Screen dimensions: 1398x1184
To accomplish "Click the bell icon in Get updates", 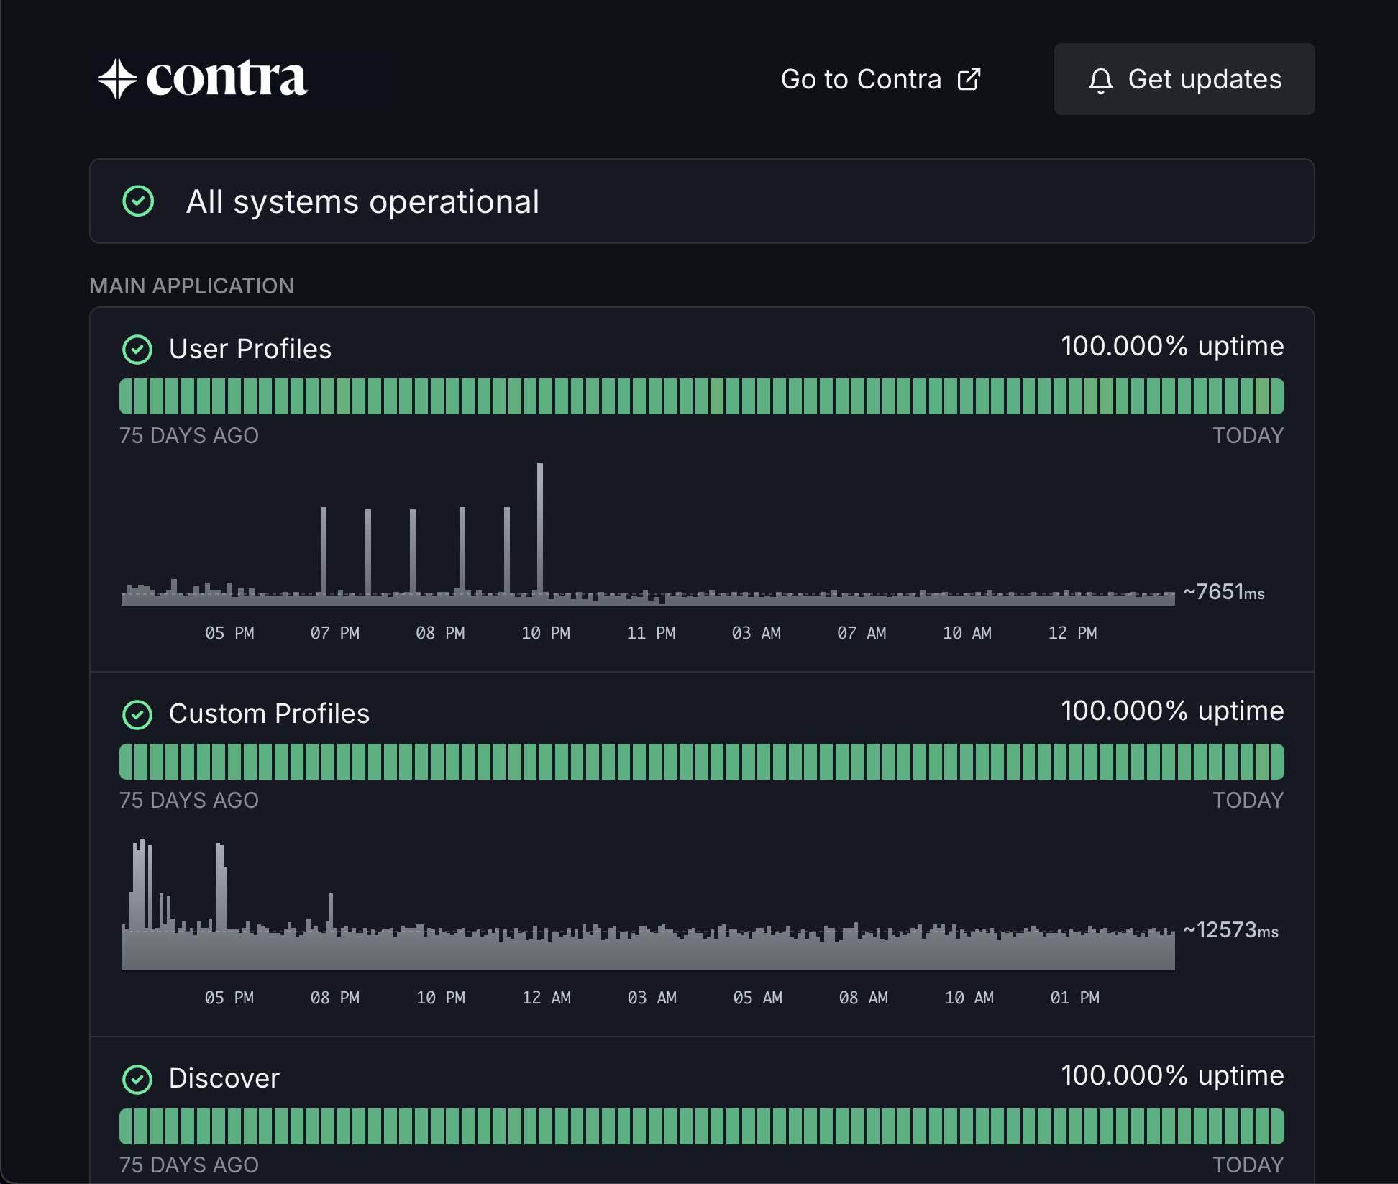I will (x=1100, y=80).
